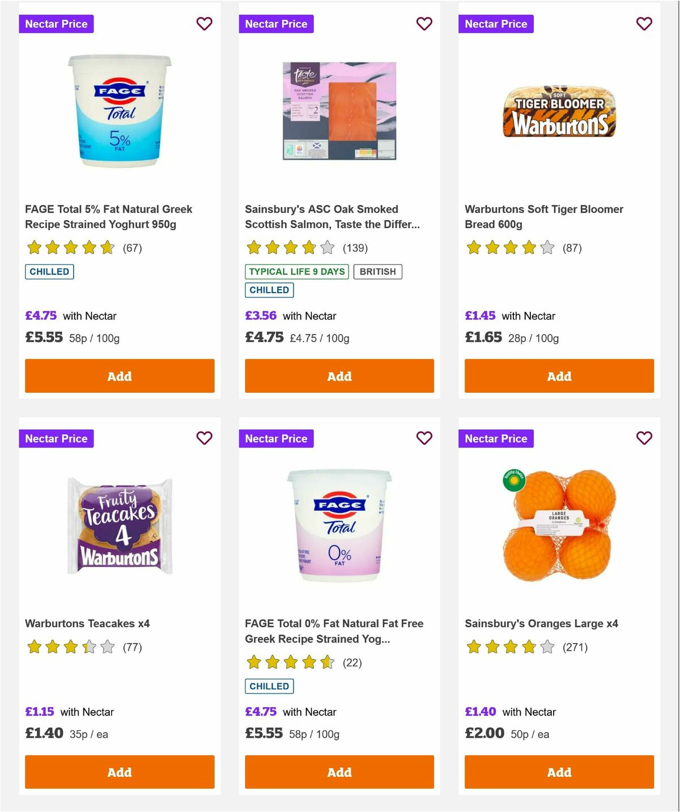
Task: Favourite the Smoked Scottish Salmon product
Action: (x=424, y=24)
